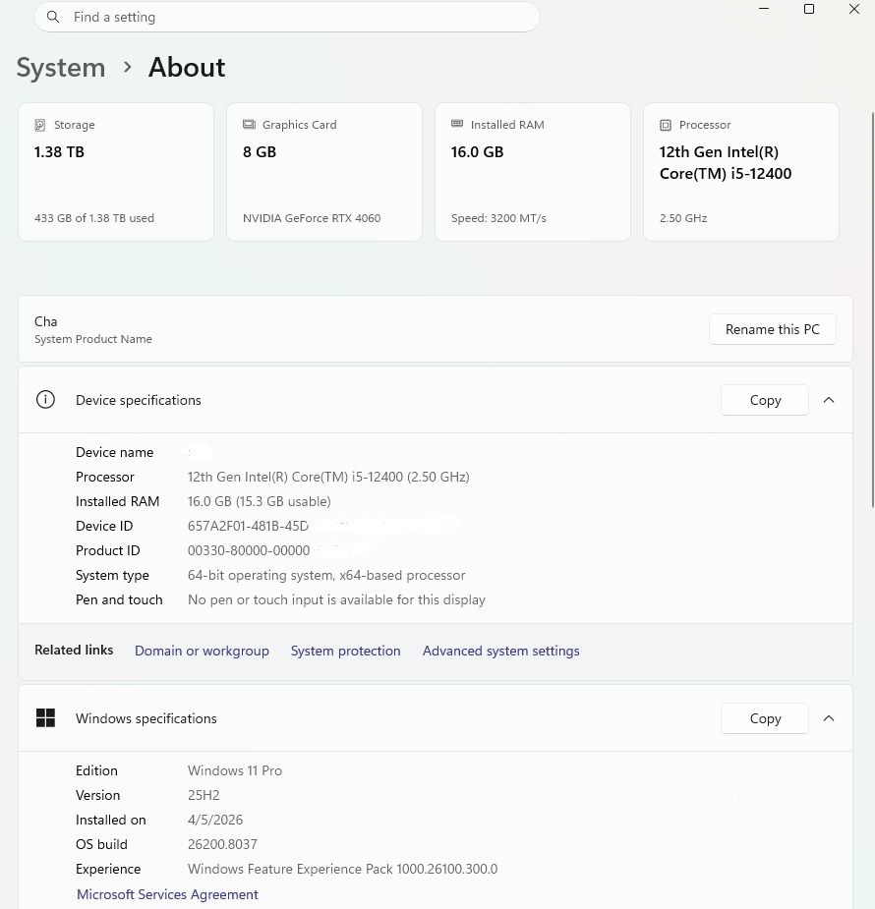
Task: Open the Graphics Card 8 GB card
Action: 324,172
